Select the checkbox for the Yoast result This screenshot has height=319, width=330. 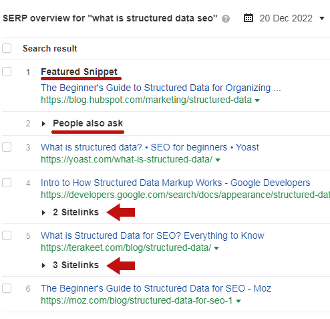point(7,147)
